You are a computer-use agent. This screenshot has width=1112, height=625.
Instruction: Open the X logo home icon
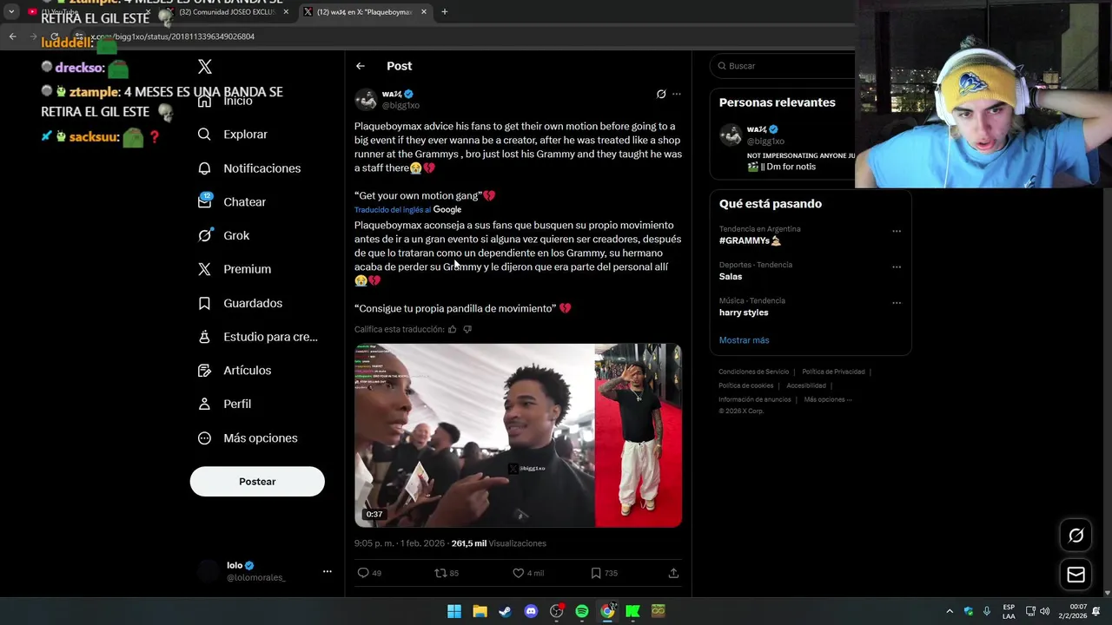click(x=204, y=66)
